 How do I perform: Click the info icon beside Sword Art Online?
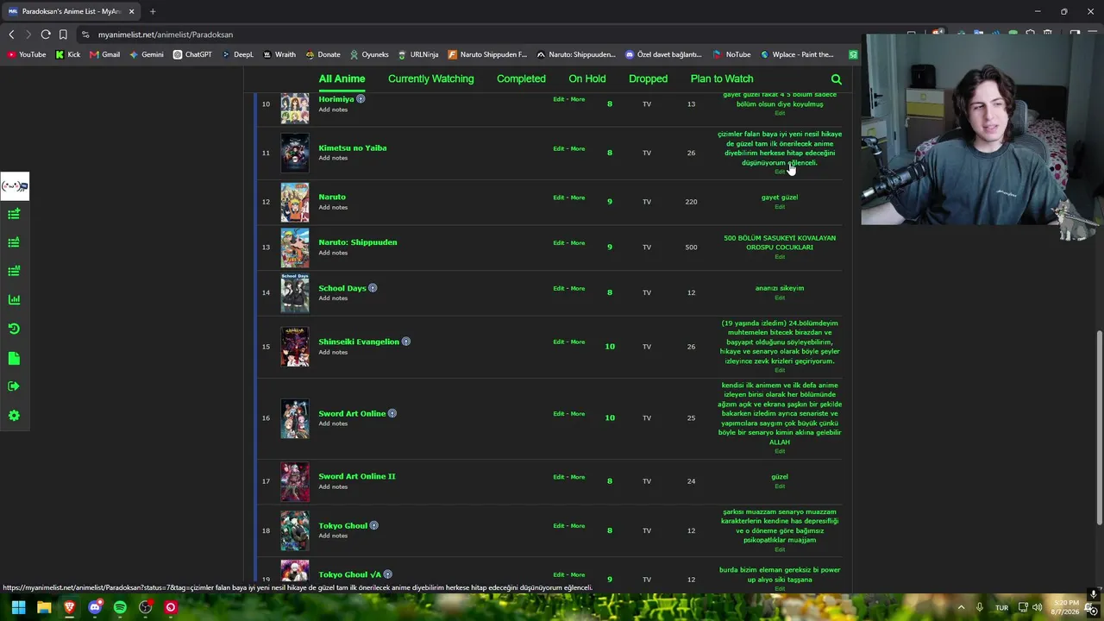pyautogui.click(x=392, y=413)
